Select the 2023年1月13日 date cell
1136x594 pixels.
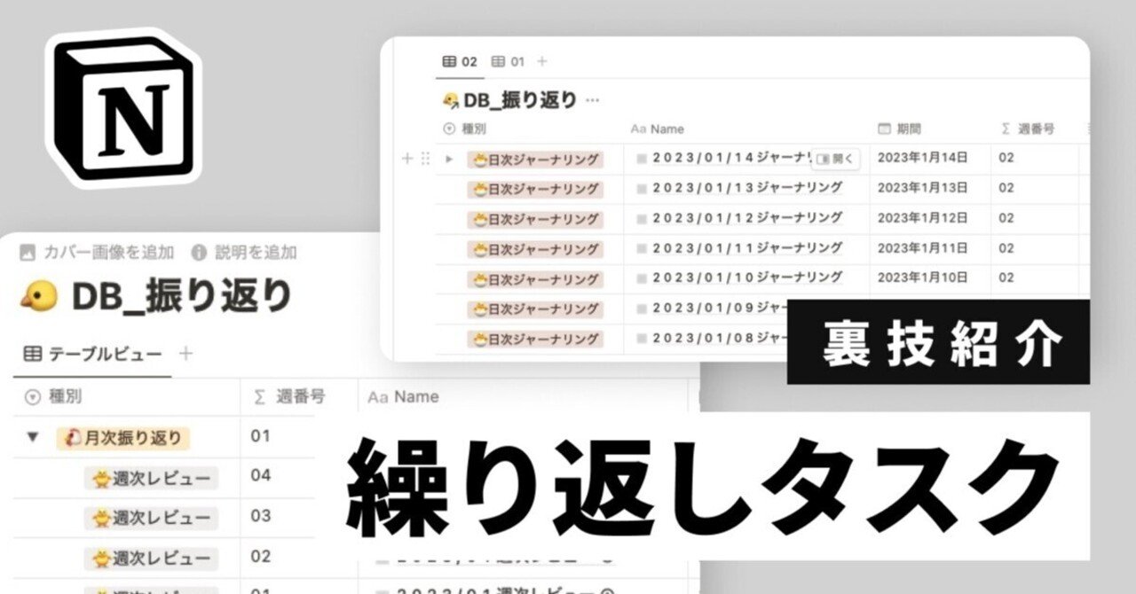point(922,187)
